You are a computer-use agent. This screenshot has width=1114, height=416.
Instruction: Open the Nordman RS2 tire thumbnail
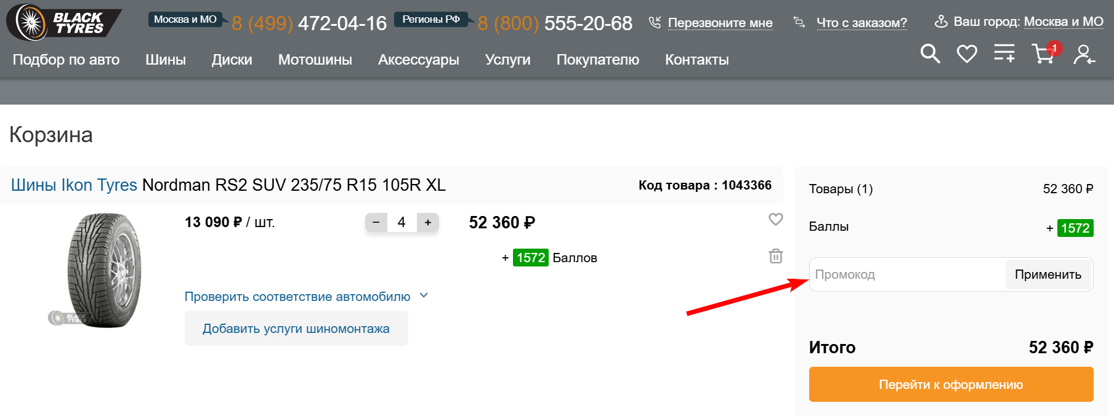click(103, 270)
